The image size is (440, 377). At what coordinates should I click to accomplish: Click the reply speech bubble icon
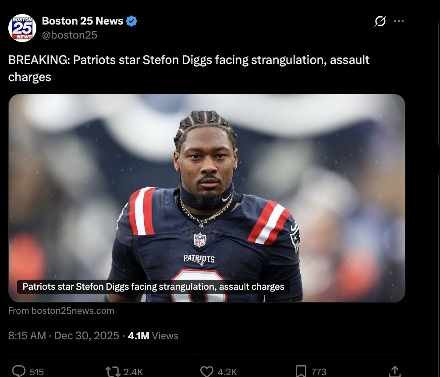coord(19,371)
